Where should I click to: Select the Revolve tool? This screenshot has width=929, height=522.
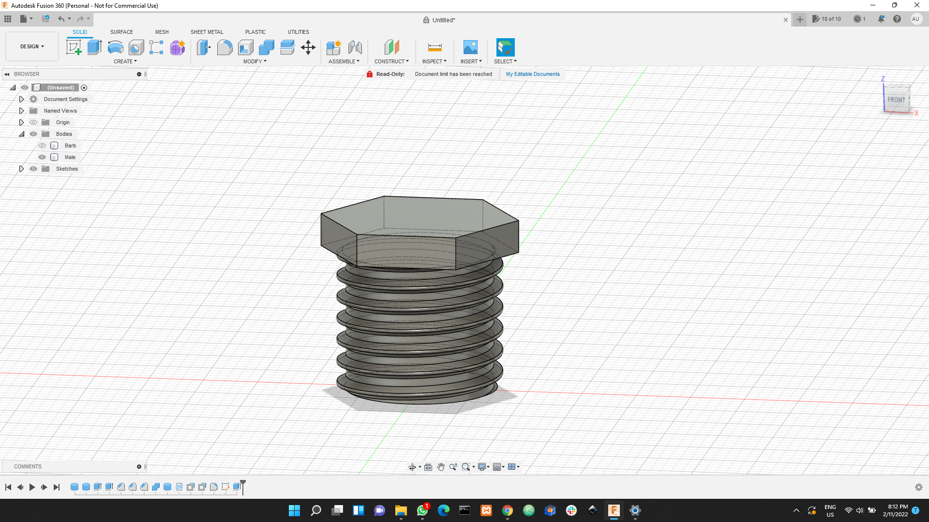point(115,47)
